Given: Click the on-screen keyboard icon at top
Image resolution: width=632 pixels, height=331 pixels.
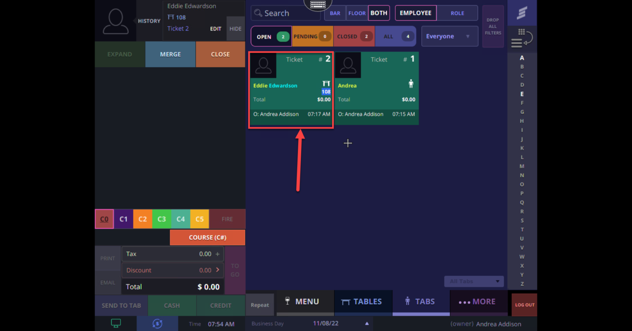Looking at the screenshot, I should (318, 5).
